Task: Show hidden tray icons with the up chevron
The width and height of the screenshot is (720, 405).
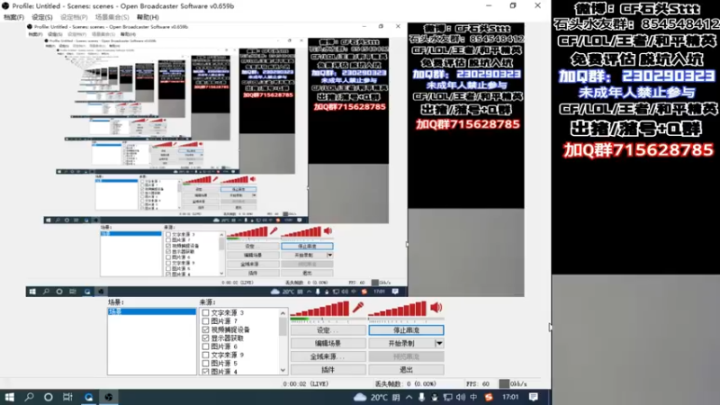Action: [x=409, y=397]
